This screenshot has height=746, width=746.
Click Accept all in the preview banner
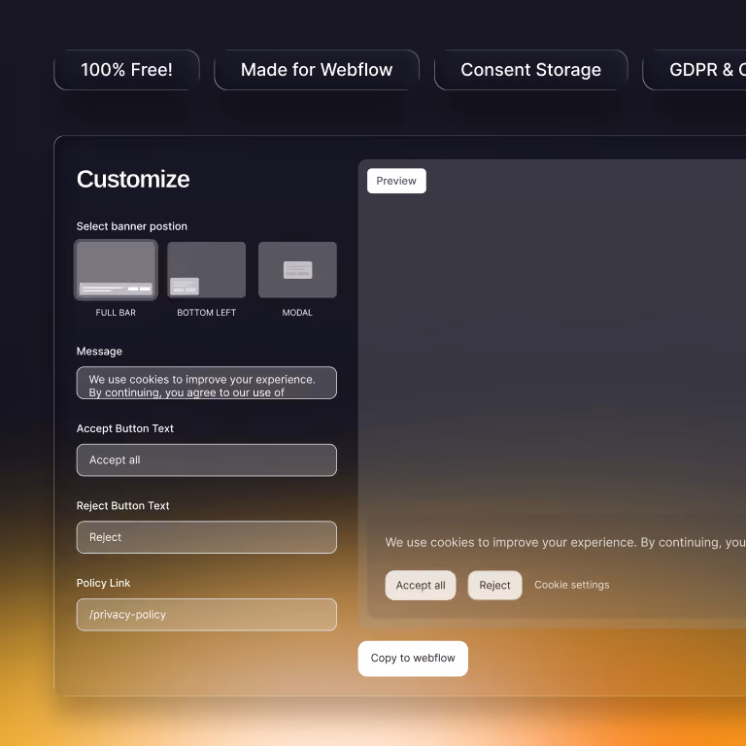tap(421, 585)
